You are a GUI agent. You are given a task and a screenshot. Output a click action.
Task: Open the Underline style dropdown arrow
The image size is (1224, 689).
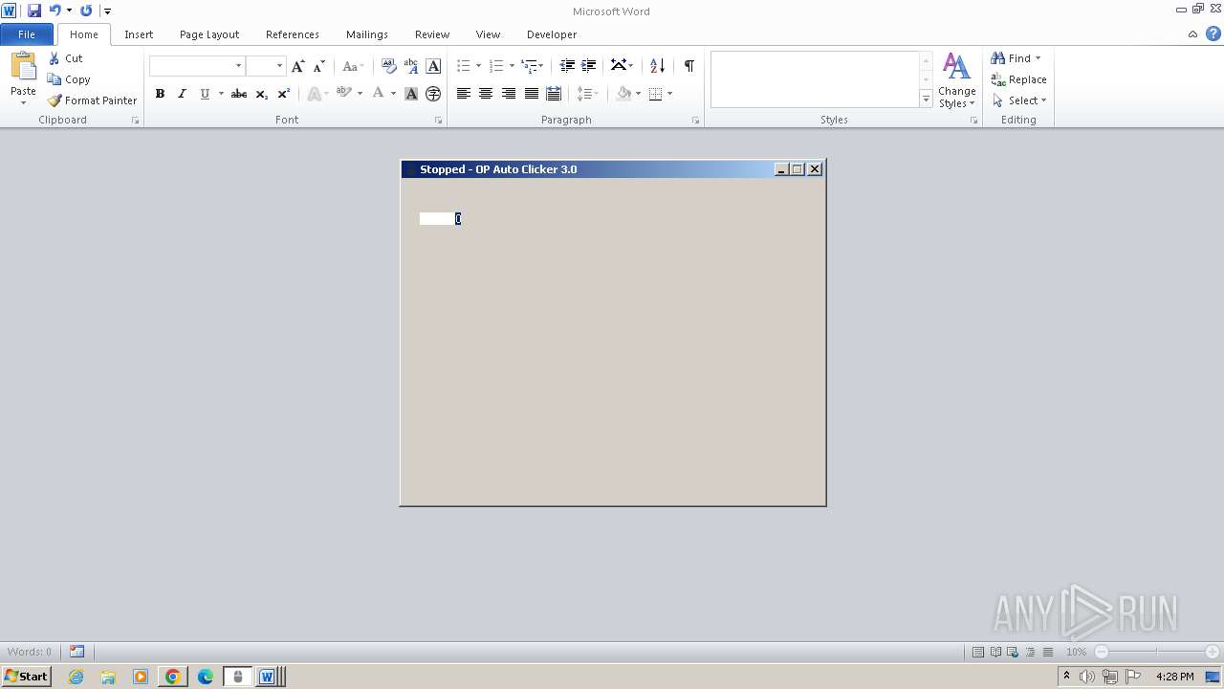point(221,94)
